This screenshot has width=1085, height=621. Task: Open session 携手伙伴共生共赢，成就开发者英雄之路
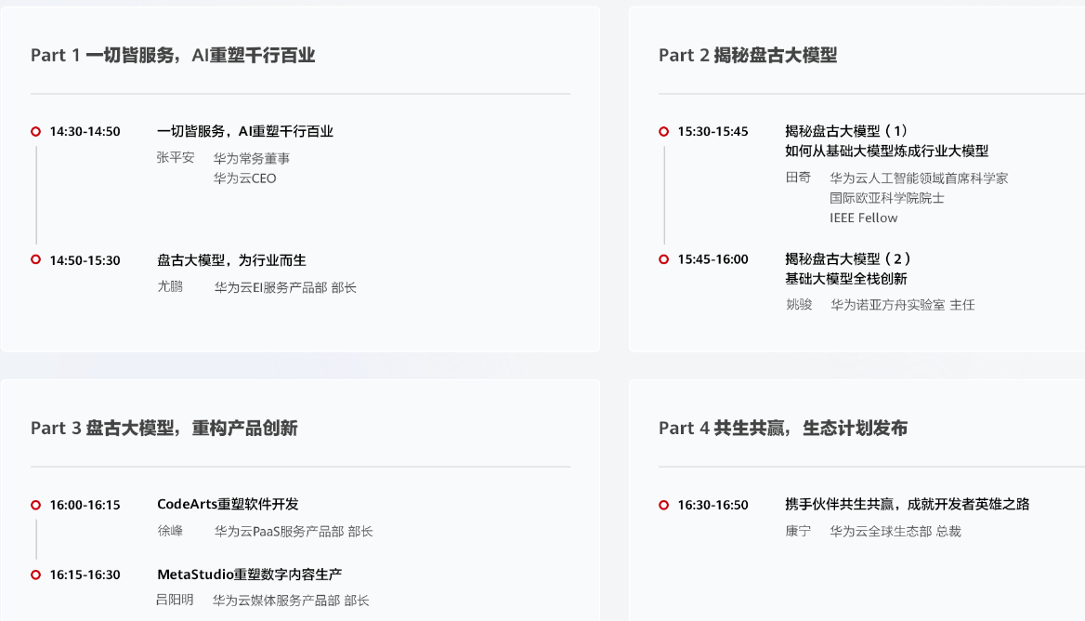tap(907, 504)
